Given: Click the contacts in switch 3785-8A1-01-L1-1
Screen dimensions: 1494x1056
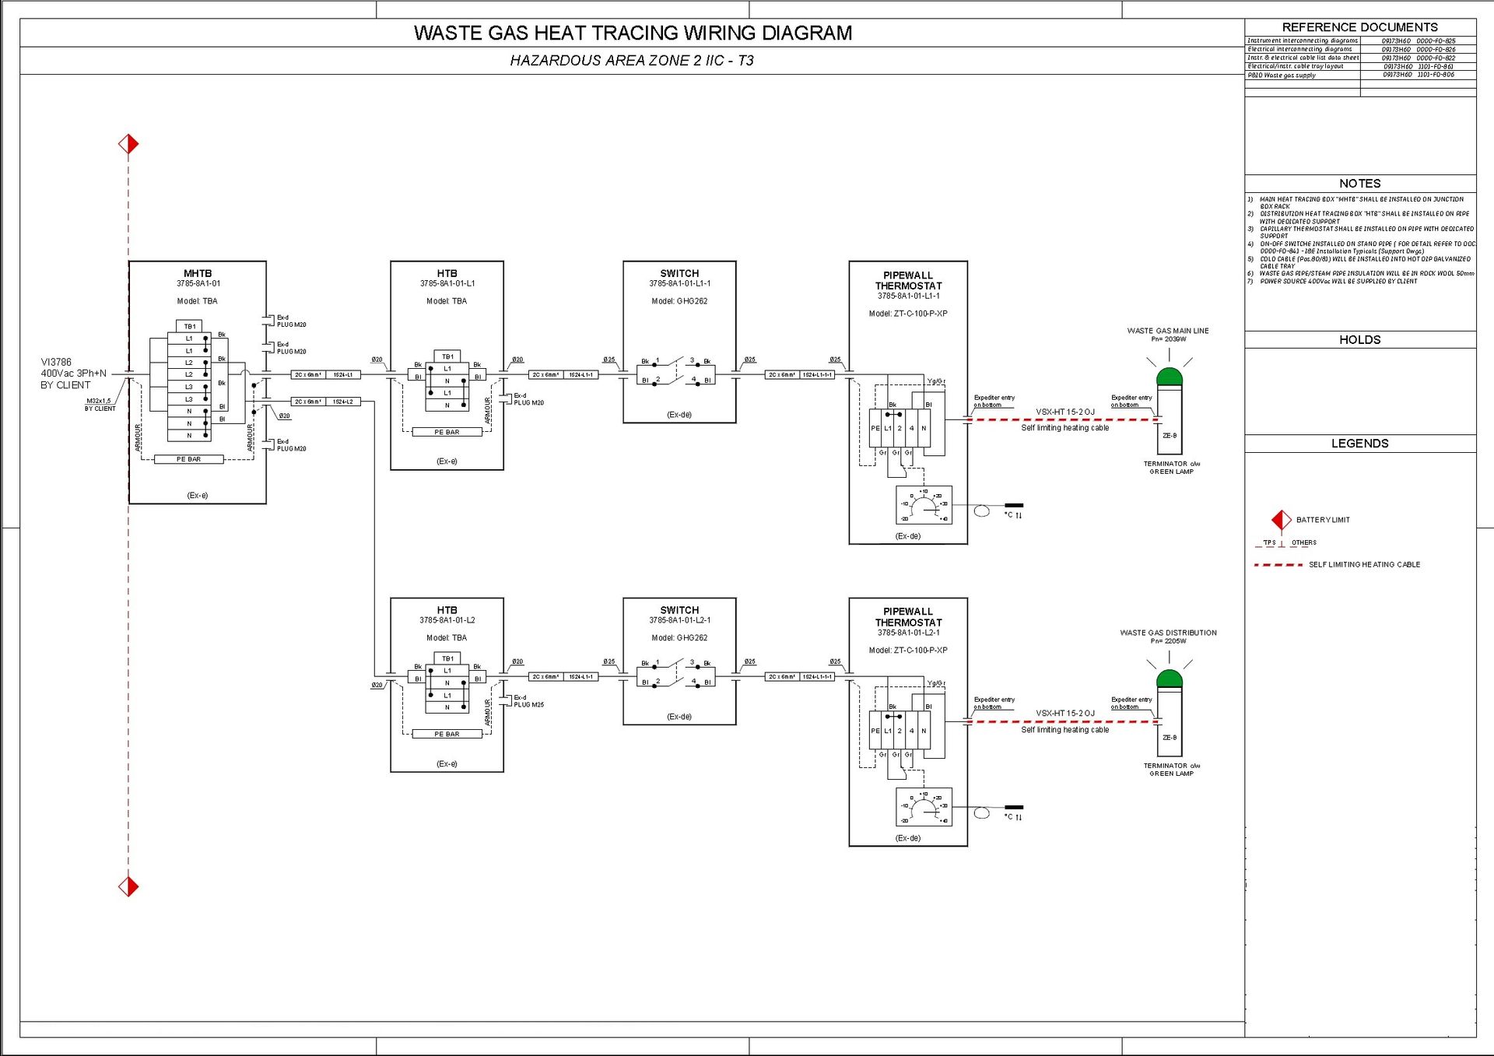Looking at the screenshot, I should 675,370.
